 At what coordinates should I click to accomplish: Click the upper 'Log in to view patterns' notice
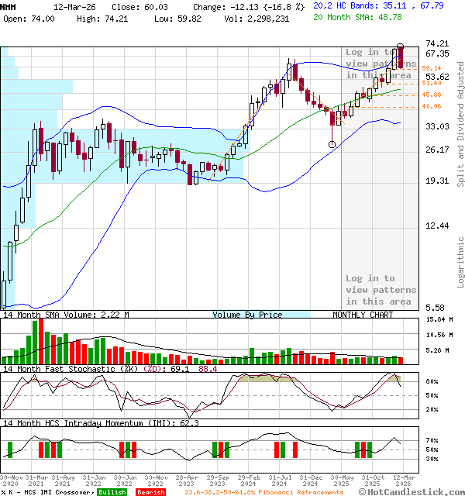pyautogui.click(x=381, y=64)
